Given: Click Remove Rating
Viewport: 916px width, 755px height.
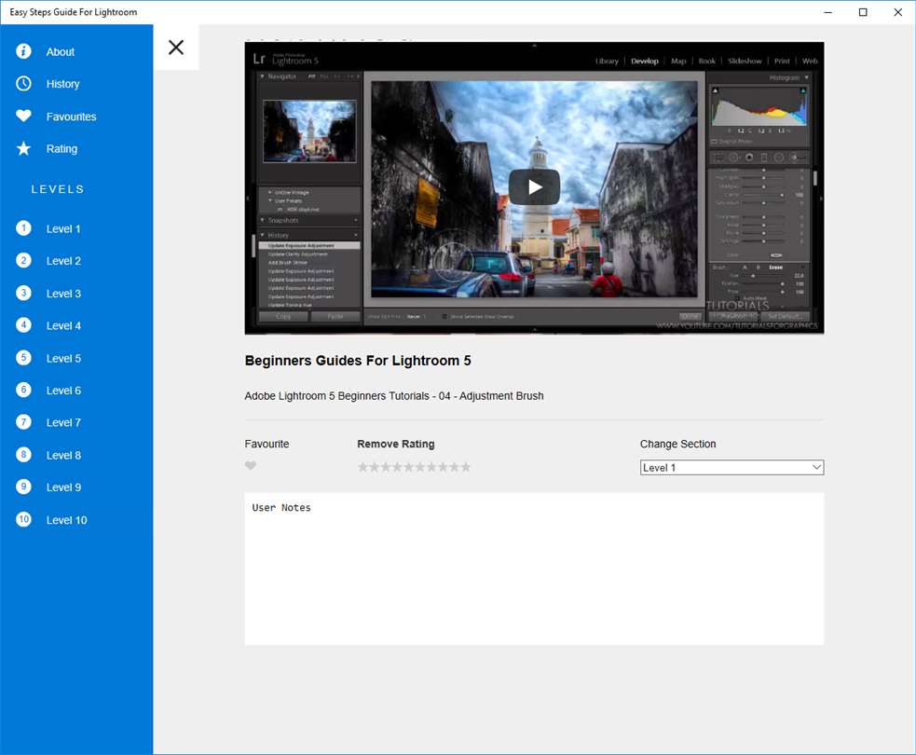Looking at the screenshot, I should click(x=395, y=445).
